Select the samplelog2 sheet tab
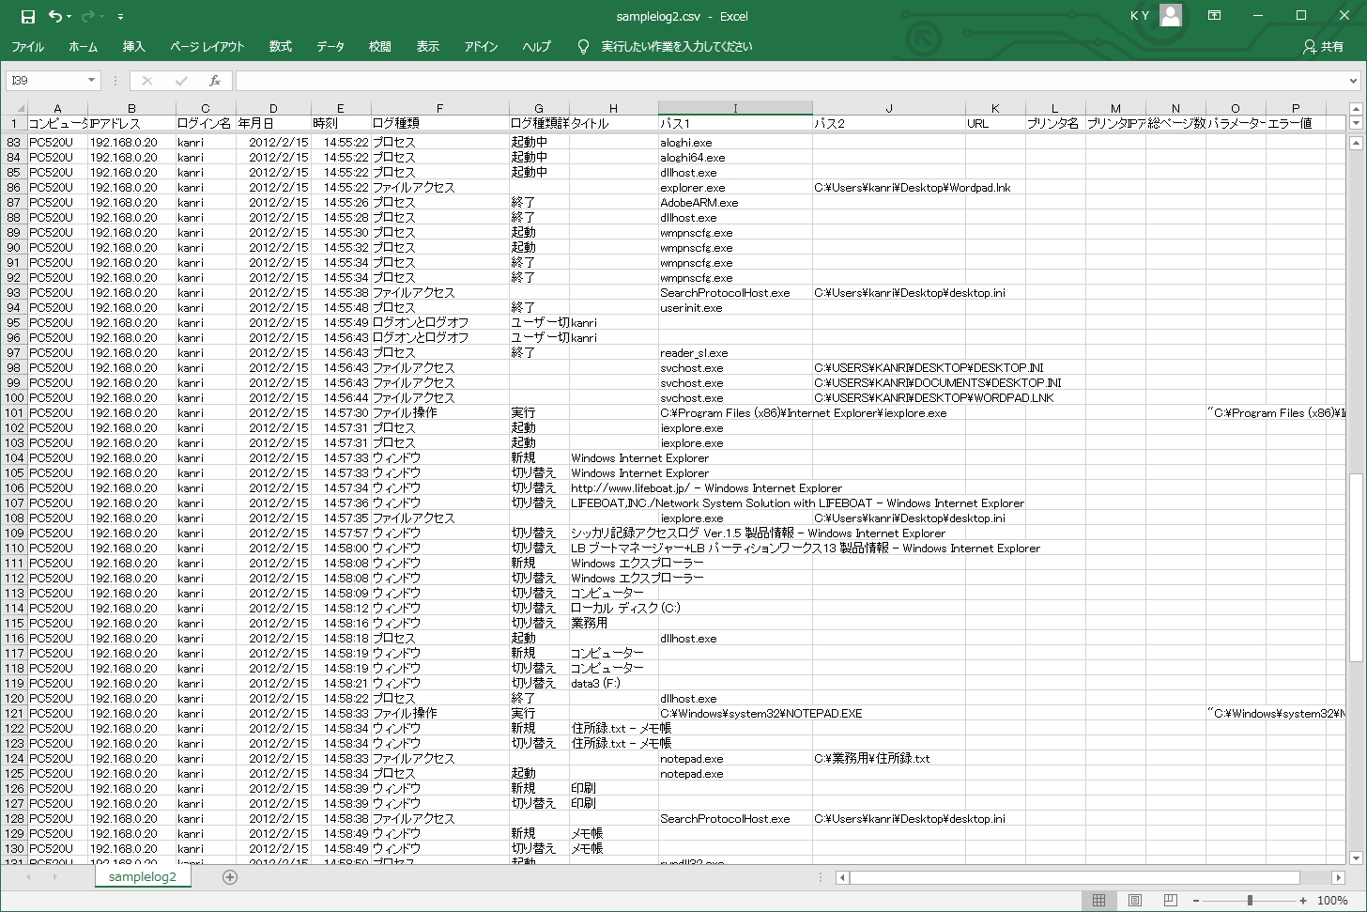 click(x=142, y=877)
